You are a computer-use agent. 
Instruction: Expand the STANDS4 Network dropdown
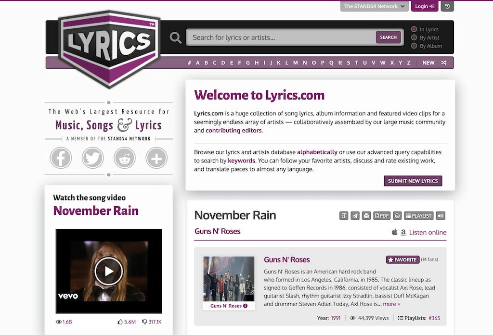(374, 6)
